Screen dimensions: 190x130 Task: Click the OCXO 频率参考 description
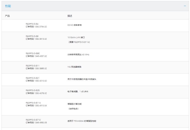tap(74, 25)
